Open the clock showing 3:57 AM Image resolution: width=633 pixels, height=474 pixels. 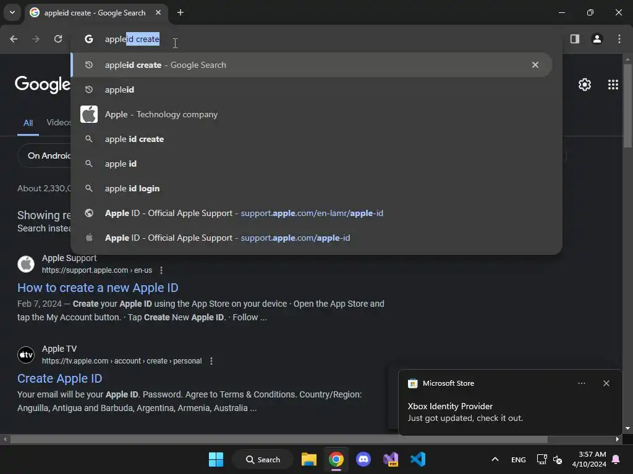(588, 459)
